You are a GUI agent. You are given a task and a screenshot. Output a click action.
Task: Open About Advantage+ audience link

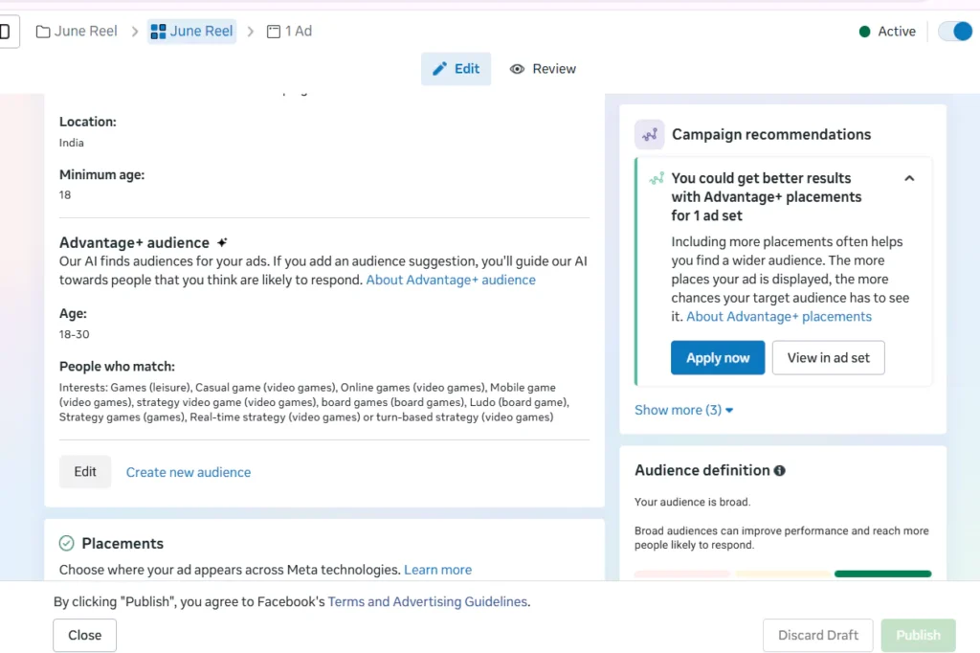pos(451,281)
